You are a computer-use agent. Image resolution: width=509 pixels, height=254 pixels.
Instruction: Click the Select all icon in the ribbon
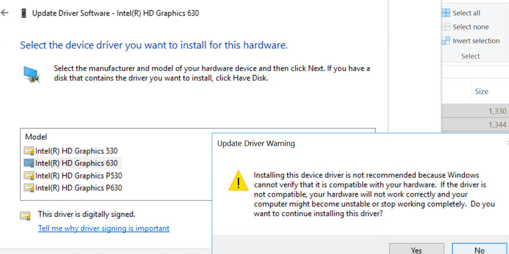446,13
